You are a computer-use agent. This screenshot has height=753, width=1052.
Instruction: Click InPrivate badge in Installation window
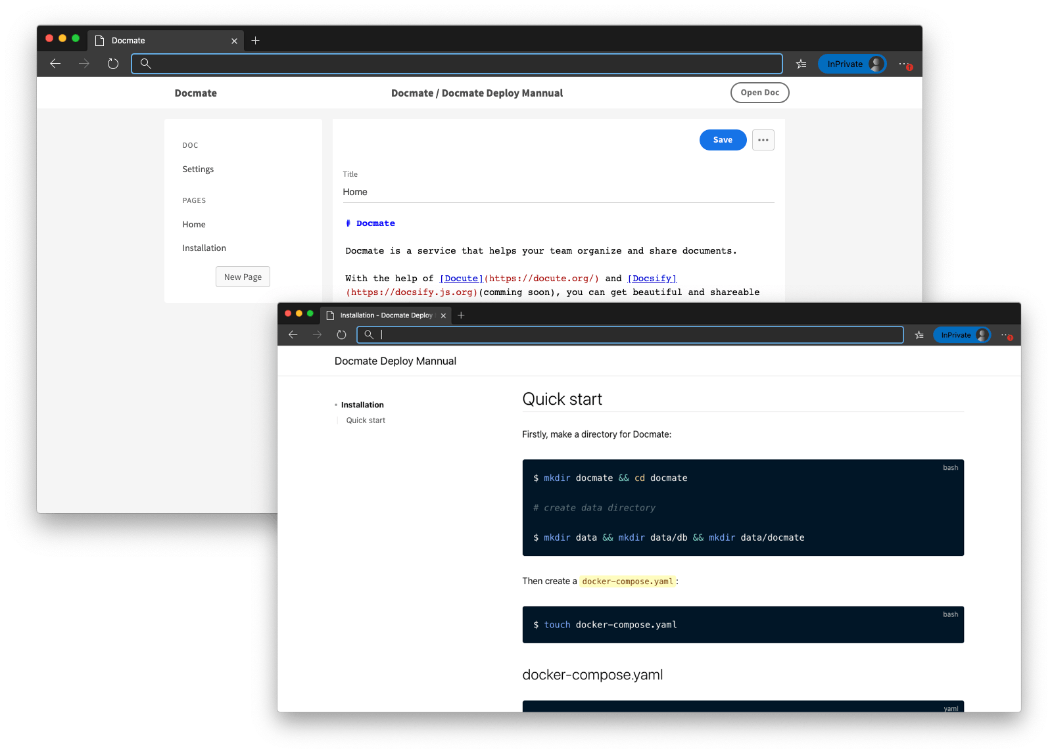(x=962, y=335)
